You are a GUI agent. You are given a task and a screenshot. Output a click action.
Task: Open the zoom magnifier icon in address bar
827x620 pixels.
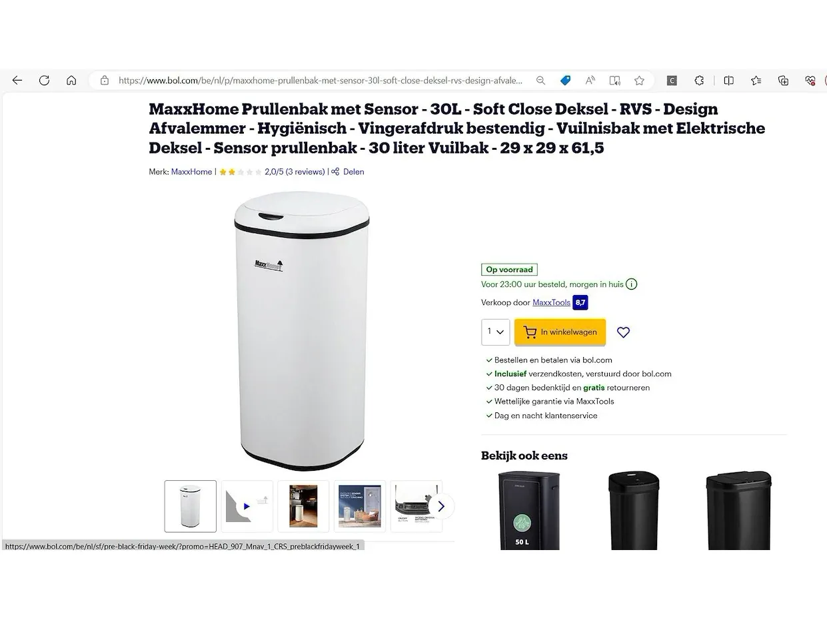click(540, 81)
